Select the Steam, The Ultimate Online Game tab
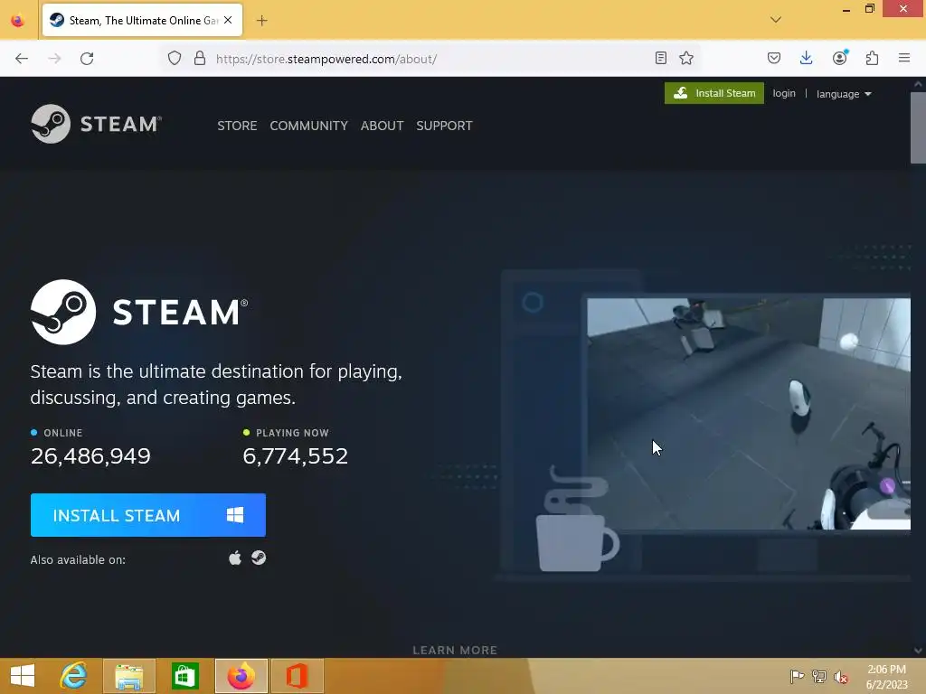This screenshot has height=694, width=926. [142, 20]
